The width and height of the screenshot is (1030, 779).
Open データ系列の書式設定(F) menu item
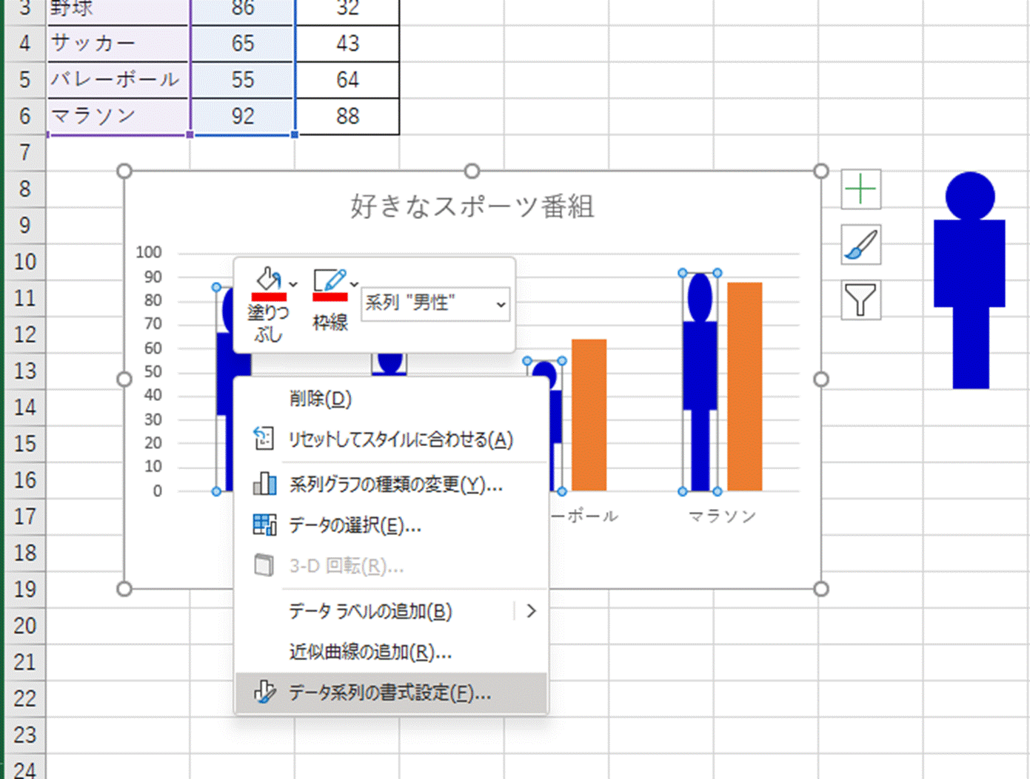(x=391, y=692)
